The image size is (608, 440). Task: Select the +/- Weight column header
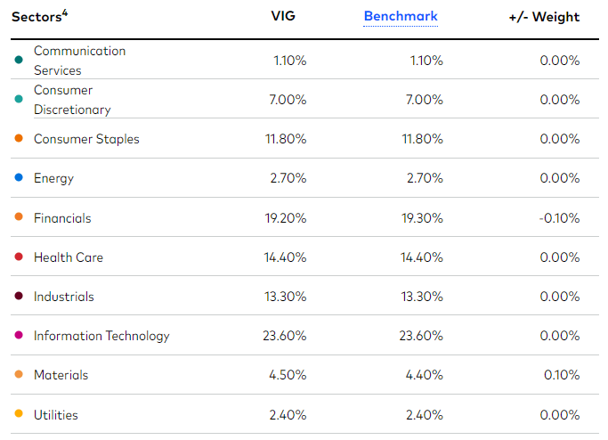click(543, 17)
